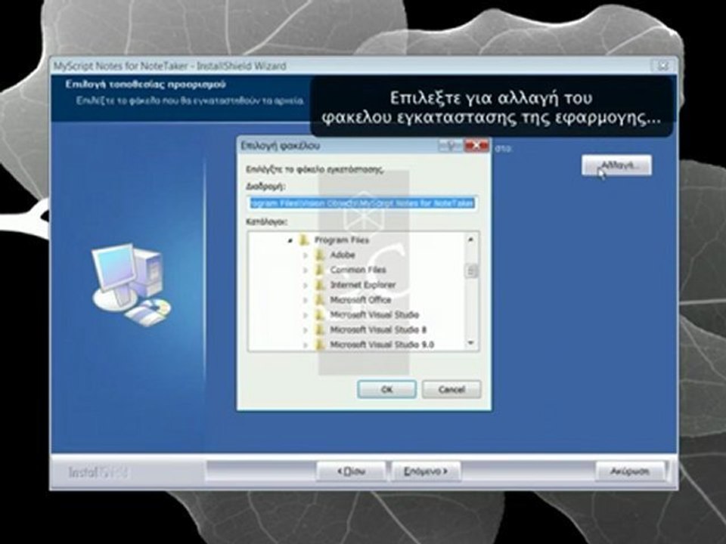The image size is (726, 544).
Task: Select the Microsoft Visual Studio 9.0 label
Action: point(382,345)
